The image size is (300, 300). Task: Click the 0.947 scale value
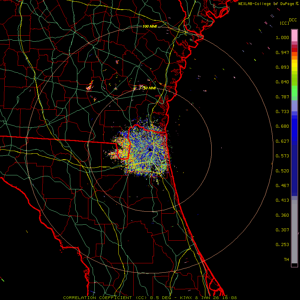[282, 52]
